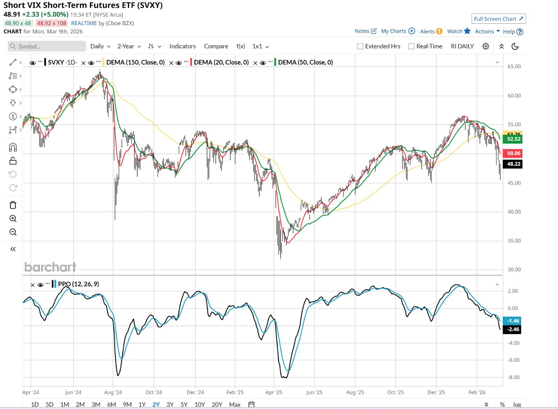The height and width of the screenshot is (409, 558).
Task: Remove the PPO (12, 26, 9) indicator
Action: coord(33,285)
